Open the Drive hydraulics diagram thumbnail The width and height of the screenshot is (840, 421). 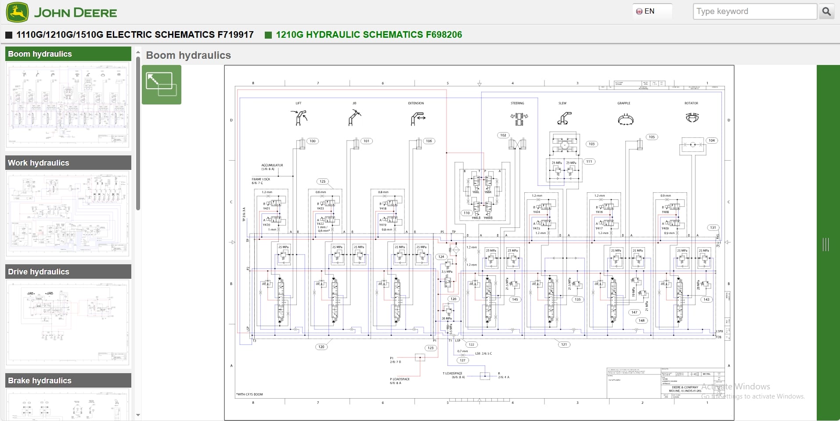68,323
